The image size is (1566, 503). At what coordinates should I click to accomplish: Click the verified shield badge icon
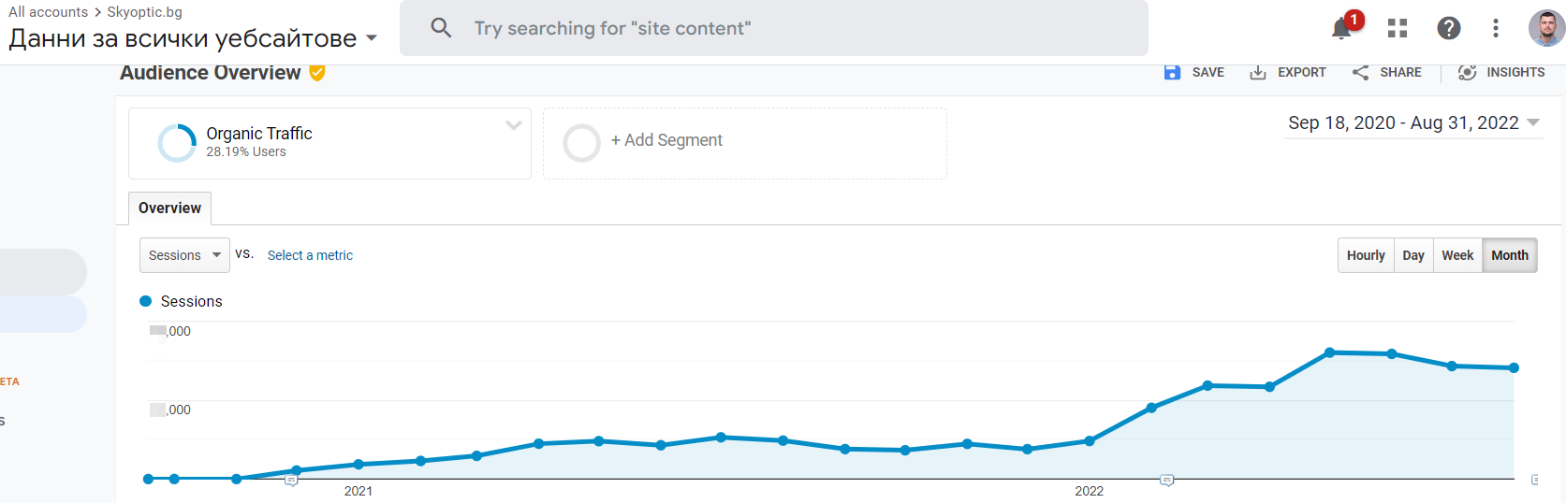(317, 73)
